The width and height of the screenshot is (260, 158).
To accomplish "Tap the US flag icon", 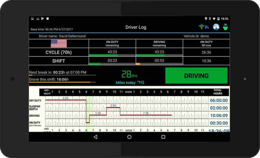I will [58, 43].
